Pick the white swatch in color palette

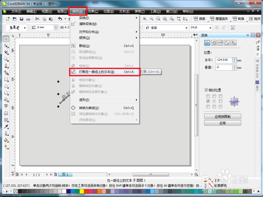tap(64, 191)
